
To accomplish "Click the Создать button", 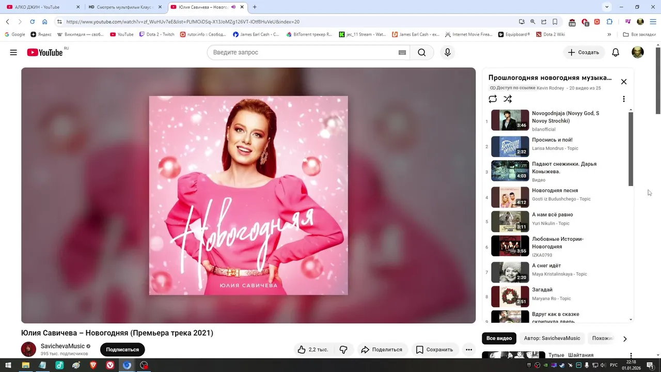I will coord(584,52).
